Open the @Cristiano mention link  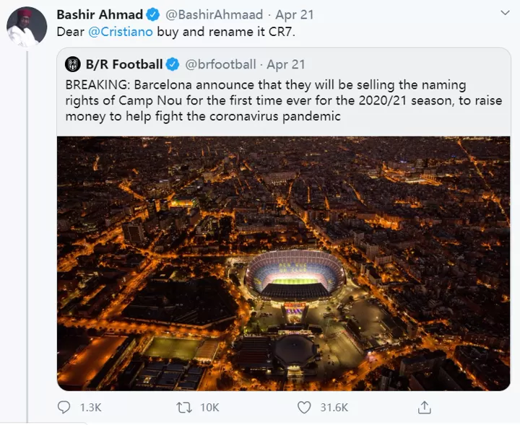click(118, 32)
